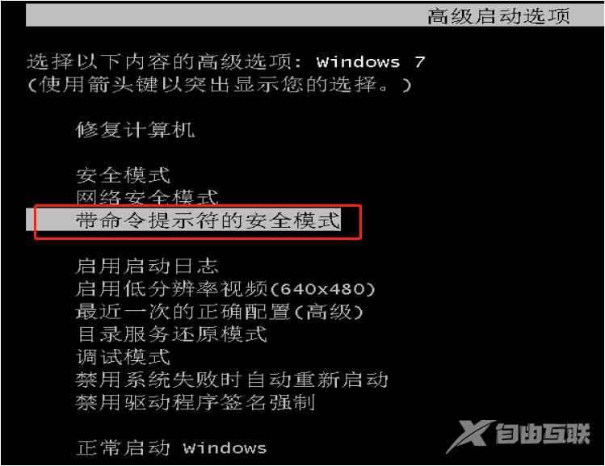
Task: Select 禁用驱动程序签名强制 entry
Action: (195, 403)
